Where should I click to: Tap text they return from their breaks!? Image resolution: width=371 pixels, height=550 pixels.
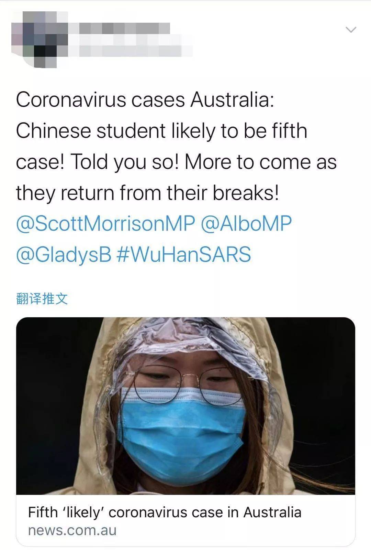[148, 193]
